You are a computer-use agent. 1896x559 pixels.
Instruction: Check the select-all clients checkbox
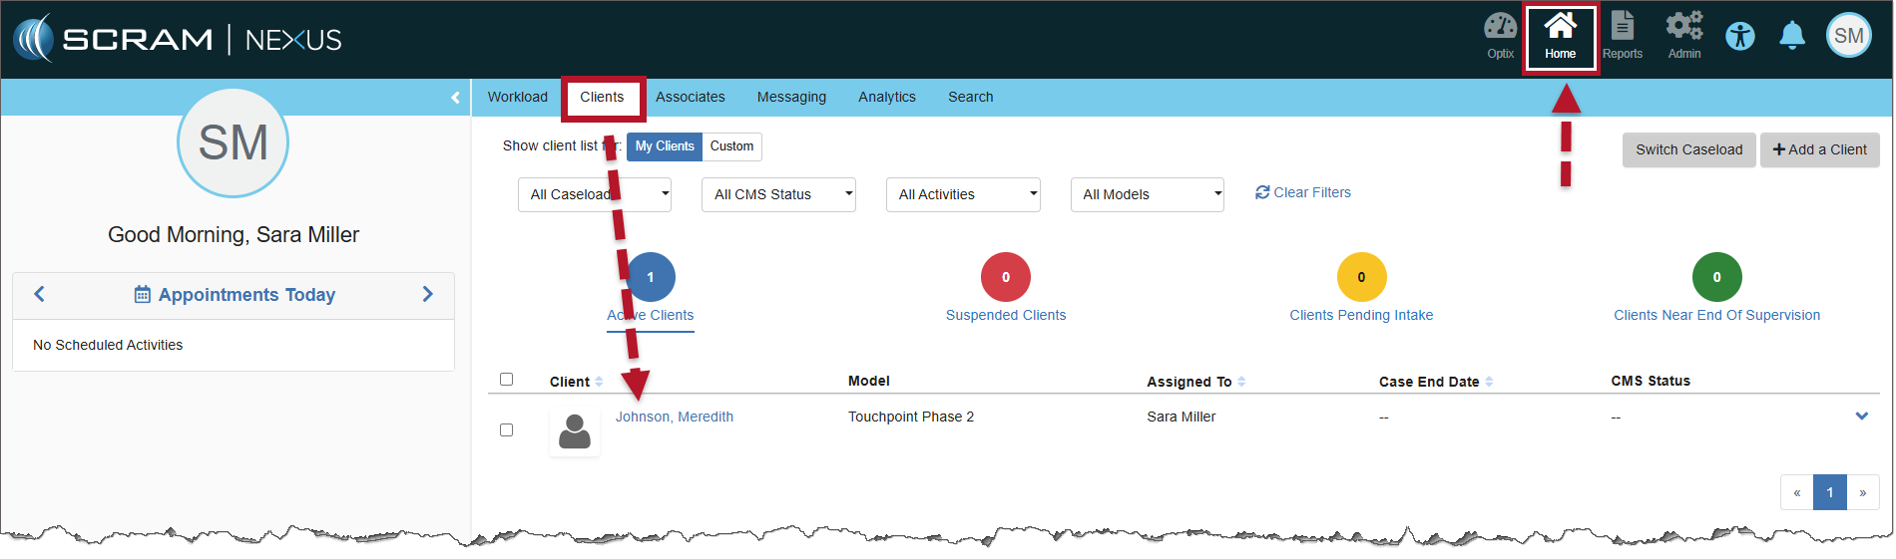[x=506, y=380]
